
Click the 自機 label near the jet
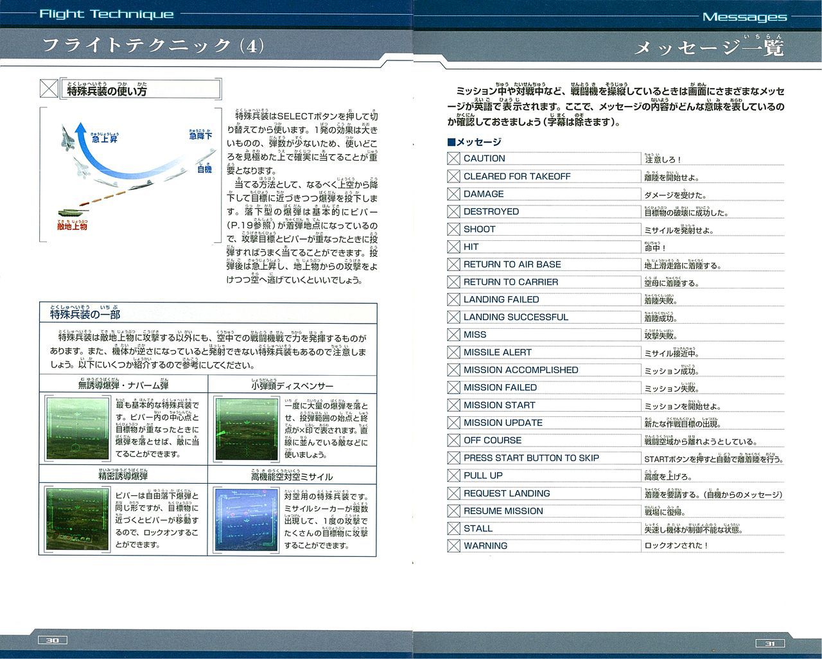point(204,169)
